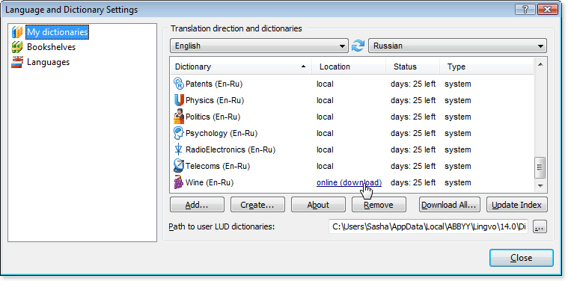Click the Add... button
568x281 pixels.
(x=197, y=205)
